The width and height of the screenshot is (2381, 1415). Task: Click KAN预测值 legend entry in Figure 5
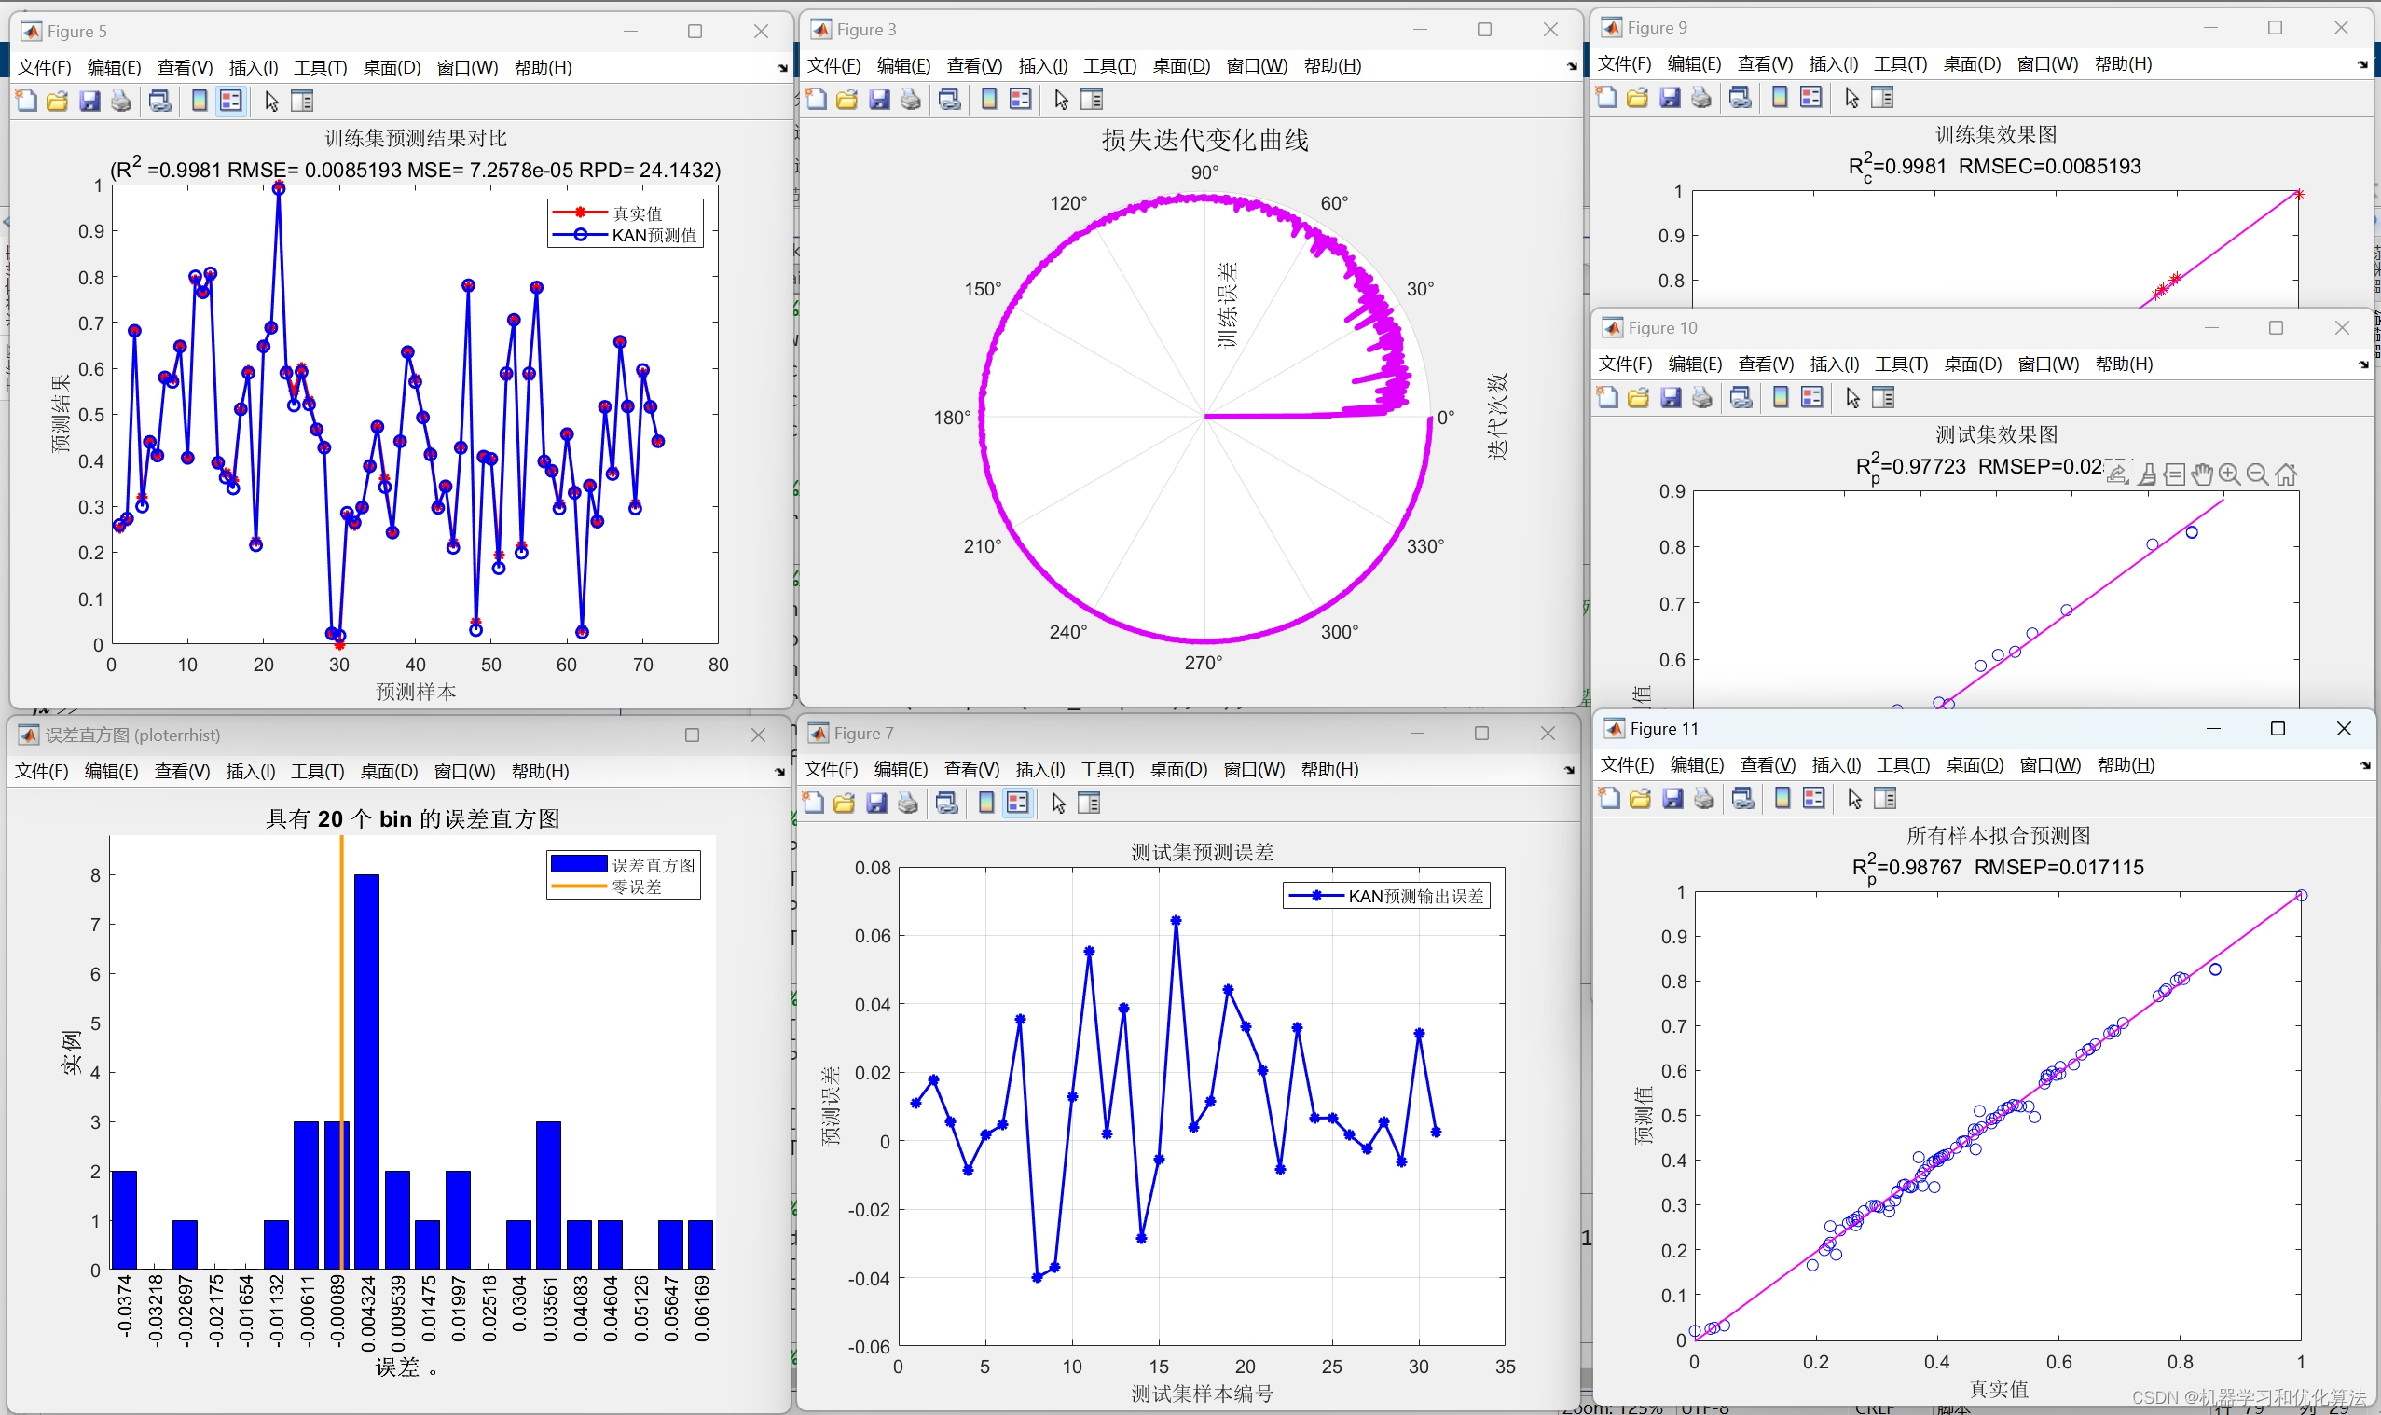point(654,236)
